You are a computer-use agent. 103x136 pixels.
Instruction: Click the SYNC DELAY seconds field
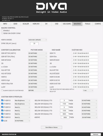tap(34, 44)
